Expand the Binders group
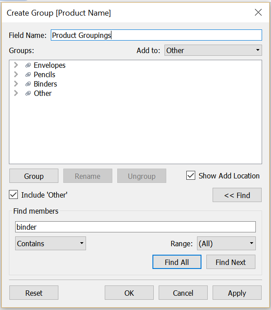The width and height of the screenshot is (271, 310). coord(16,84)
